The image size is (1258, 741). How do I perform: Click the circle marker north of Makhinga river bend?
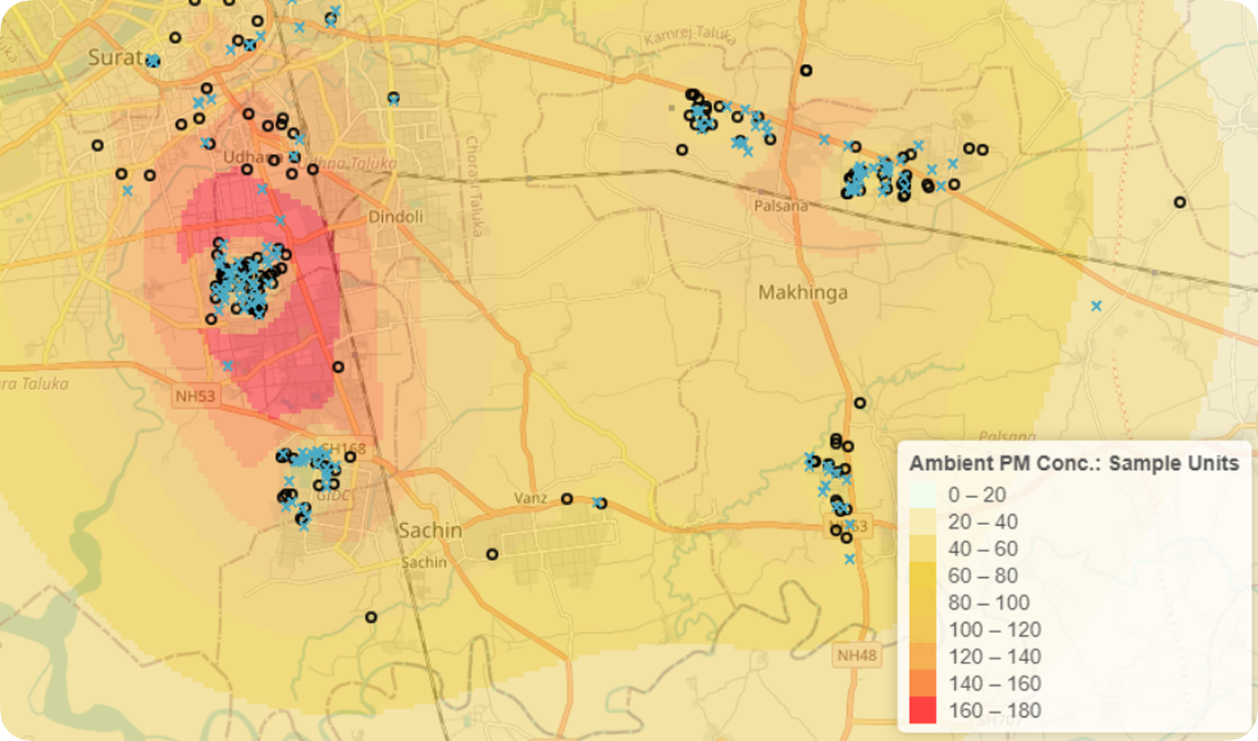pyautogui.click(x=860, y=403)
